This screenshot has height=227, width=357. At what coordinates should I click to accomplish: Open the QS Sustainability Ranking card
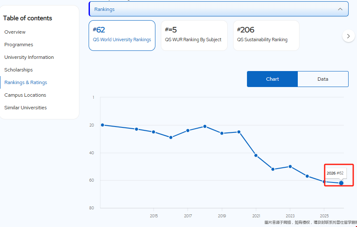point(266,35)
